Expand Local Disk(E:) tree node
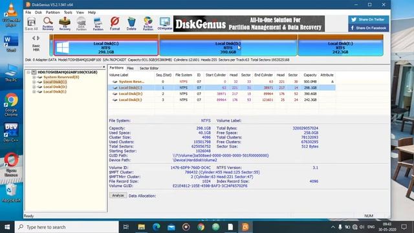This screenshot has width=414, height=233. 34,92
